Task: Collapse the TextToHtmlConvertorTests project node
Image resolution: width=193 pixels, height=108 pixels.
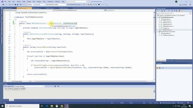Action: pos(158,32)
